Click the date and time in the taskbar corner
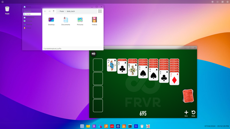The width and height of the screenshot is (230, 129). click(x=217, y=126)
